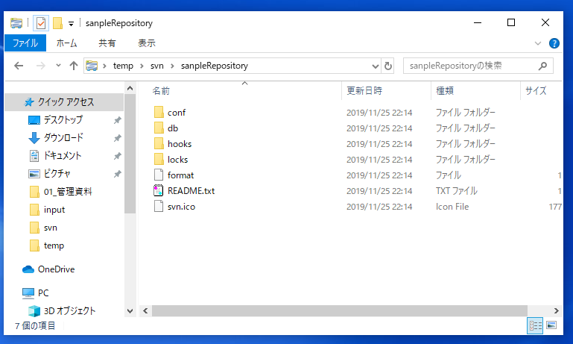Screen dimensions: 573x344
Task: Open the Quick Access Toolbar customize dropdown
Action: coord(72,24)
